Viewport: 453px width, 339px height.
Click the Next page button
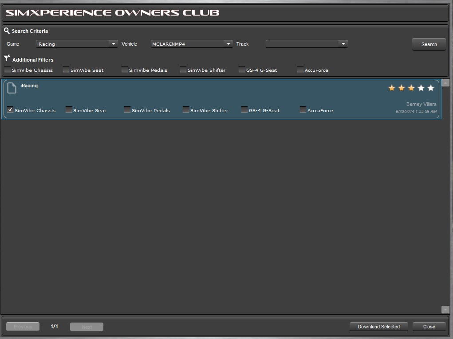pyautogui.click(x=87, y=327)
